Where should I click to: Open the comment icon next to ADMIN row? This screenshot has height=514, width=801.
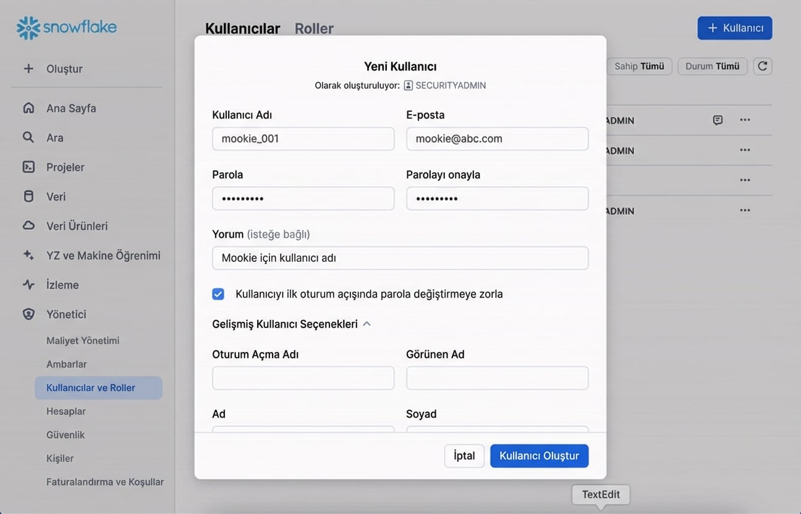(718, 120)
